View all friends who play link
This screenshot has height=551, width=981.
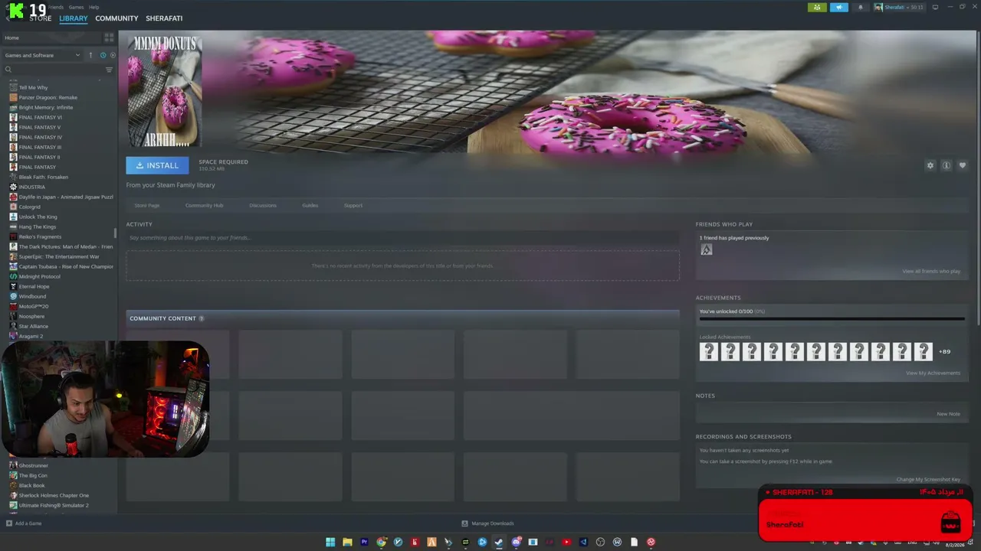click(931, 271)
